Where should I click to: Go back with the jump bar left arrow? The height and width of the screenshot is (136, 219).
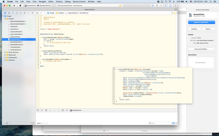point(41,13)
